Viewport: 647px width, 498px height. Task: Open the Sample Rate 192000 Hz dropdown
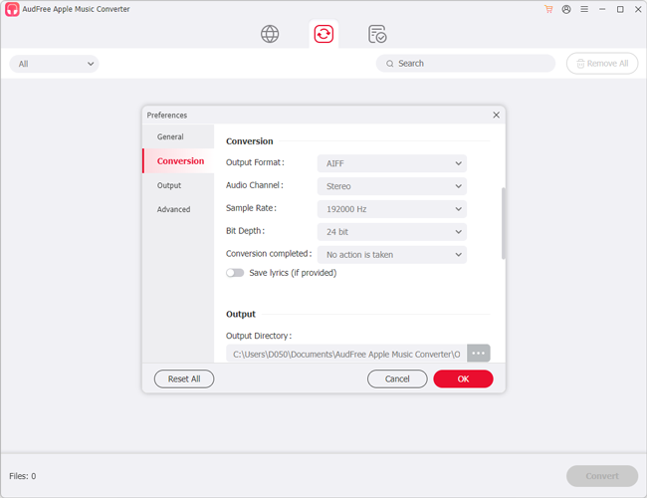pos(391,209)
